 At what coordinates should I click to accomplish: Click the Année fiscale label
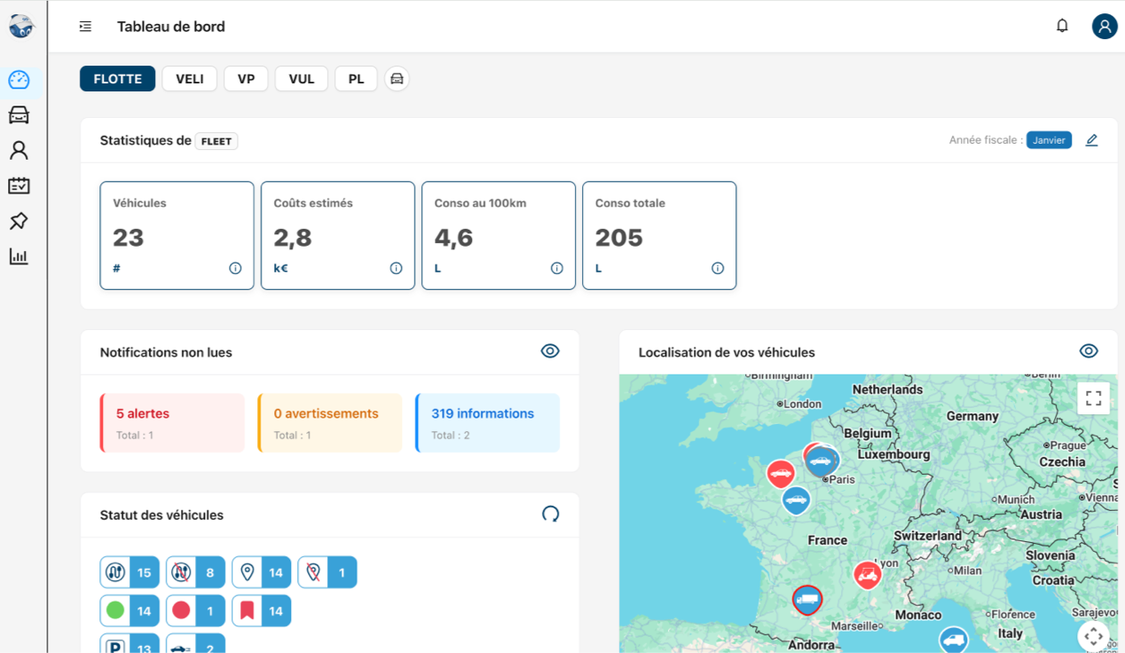tap(985, 140)
